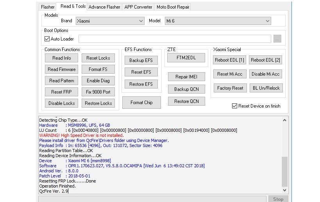Click the Read Info button
The height and width of the screenshot is (202, 320).
click(61, 58)
